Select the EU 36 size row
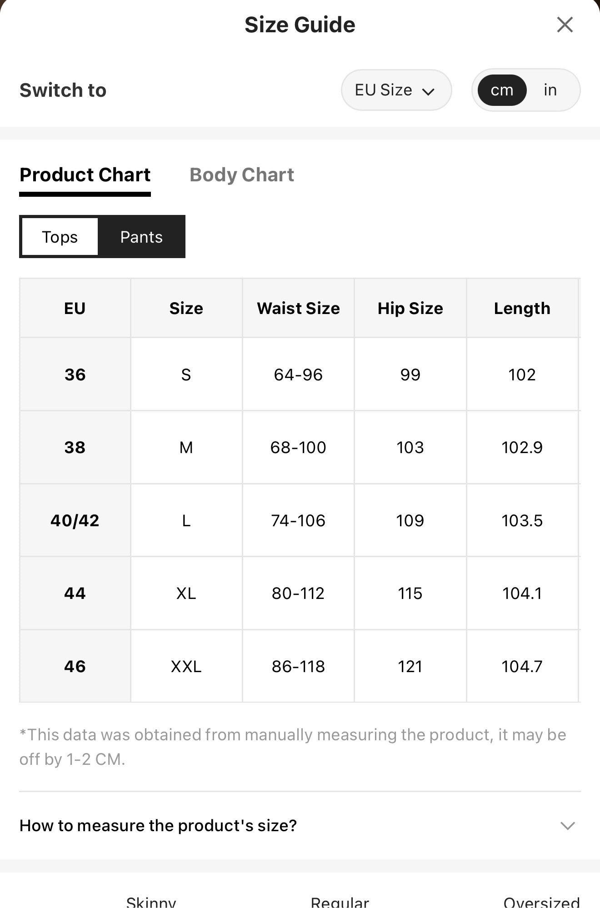 click(x=300, y=374)
